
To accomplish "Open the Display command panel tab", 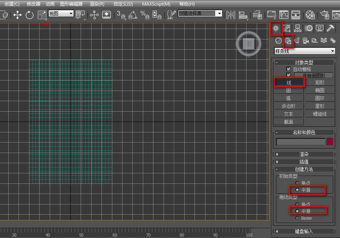I will pyautogui.click(x=320, y=28).
